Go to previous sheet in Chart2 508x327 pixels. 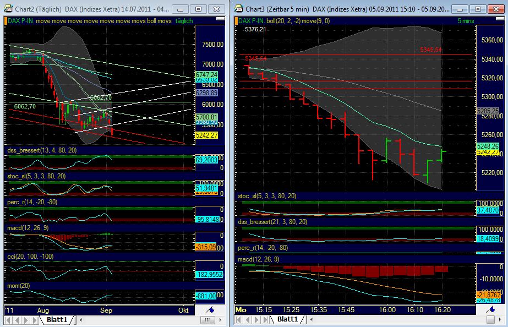point(17,320)
